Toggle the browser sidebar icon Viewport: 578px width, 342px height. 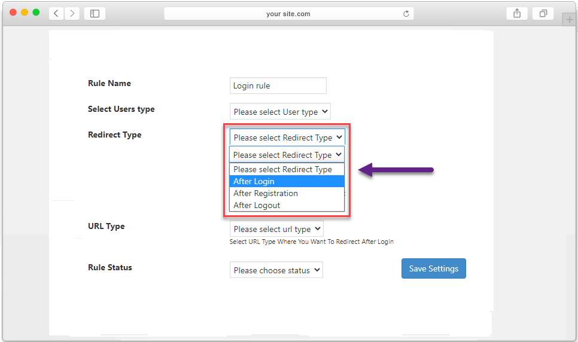(95, 14)
